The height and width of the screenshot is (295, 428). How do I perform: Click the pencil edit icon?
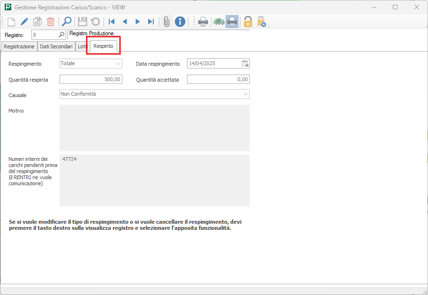tap(24, 22)
